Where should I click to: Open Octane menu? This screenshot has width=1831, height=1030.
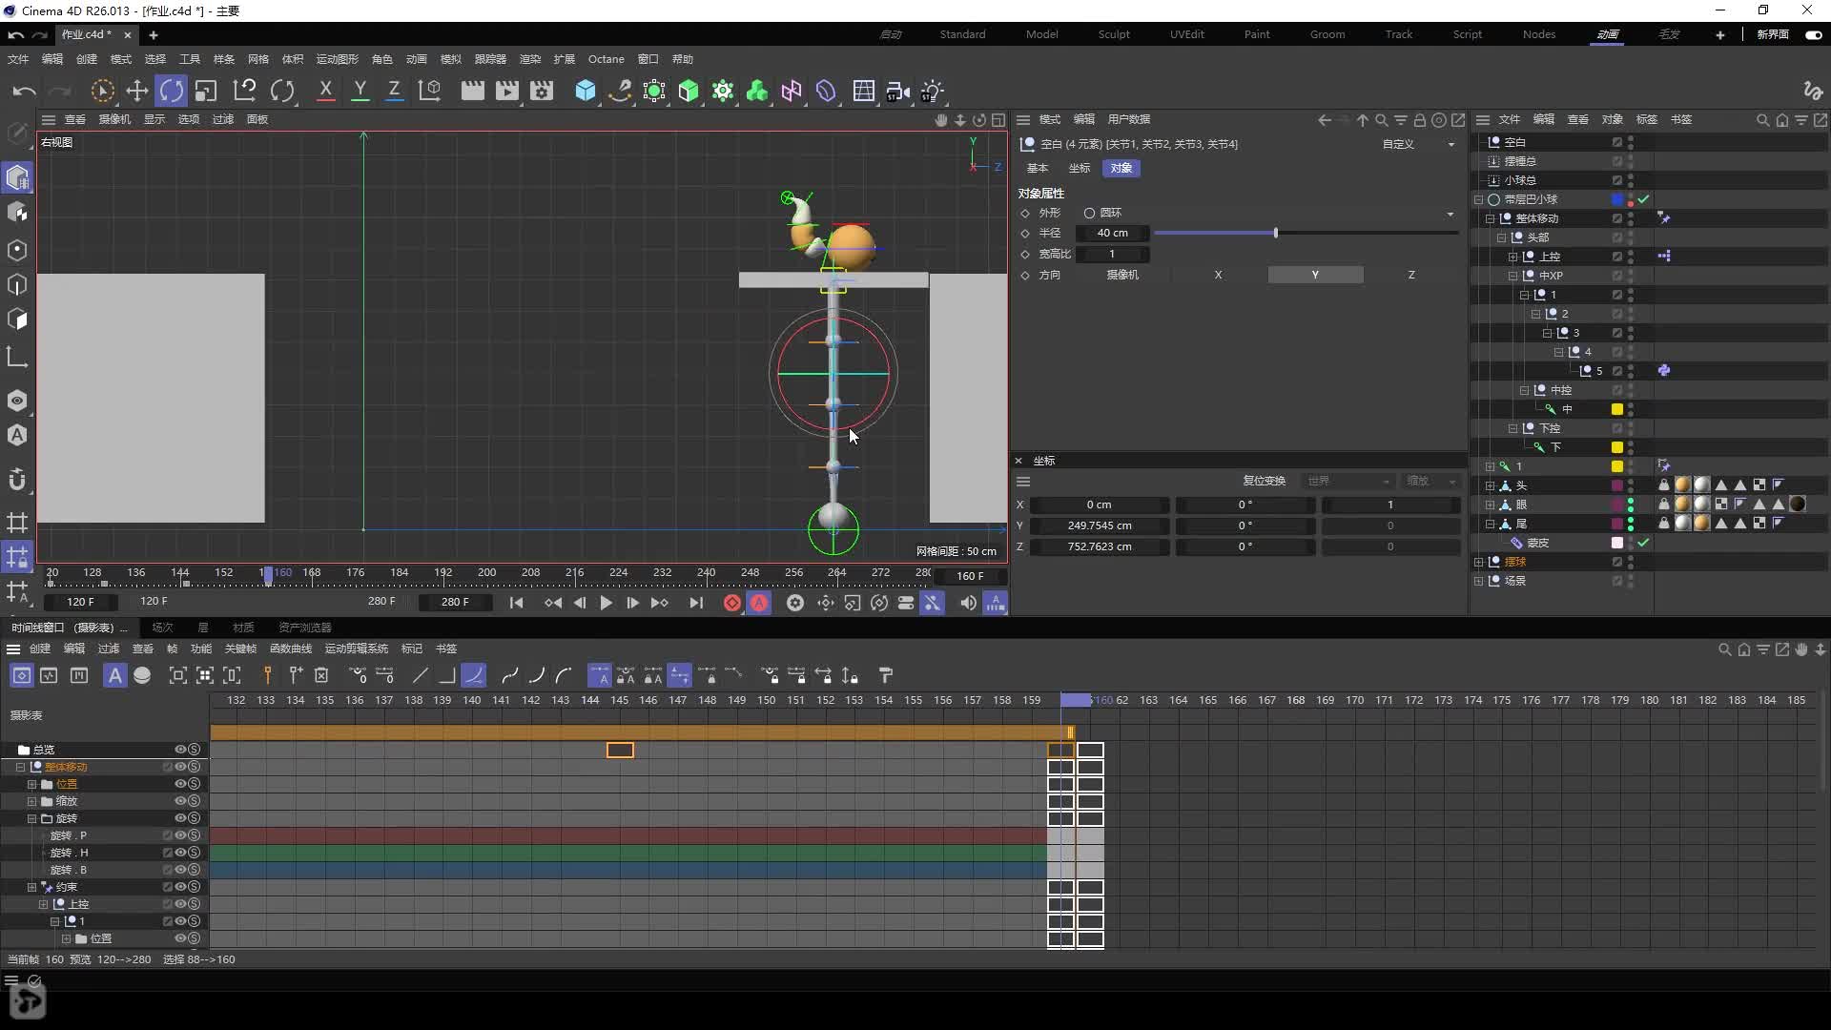[x=606, y=59]
